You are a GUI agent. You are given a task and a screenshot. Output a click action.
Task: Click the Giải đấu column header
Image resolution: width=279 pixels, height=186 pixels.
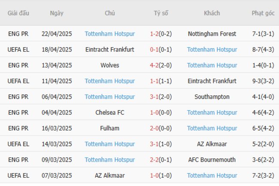(18, 13)
